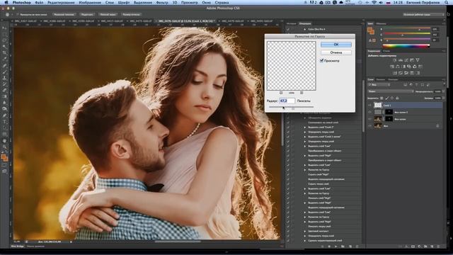Open the Окно menu

click(x=206, y=2)
